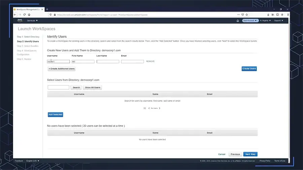Open the English (US) language dropdown
Viewport: 303px width, 170px height.
tap(33, 161)
